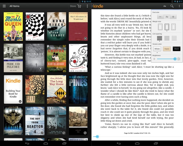The image size is (183, 146).
Task: Open the hamburger navigation menu
Action: pos(4,6)
